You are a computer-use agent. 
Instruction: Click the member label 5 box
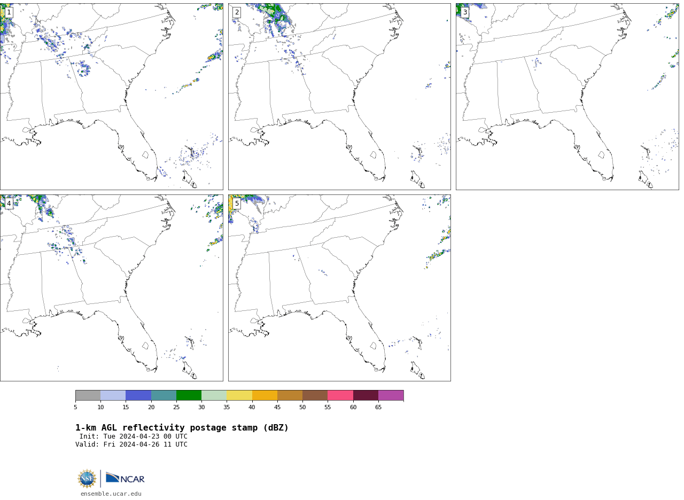[x=237, y=204]
